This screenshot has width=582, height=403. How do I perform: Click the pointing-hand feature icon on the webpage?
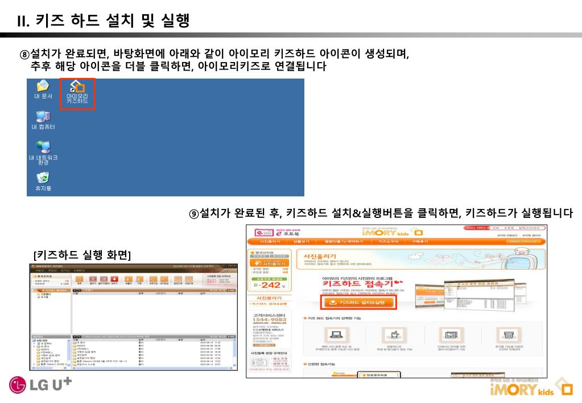(x=394, y=335)
